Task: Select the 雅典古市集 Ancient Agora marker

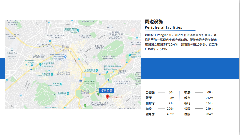Action: pos(52,74)
